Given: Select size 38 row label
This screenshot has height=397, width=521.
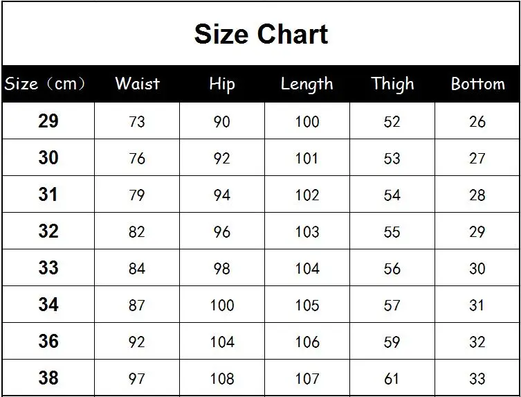Looking at the screenshot, I should click(x=48, y=378).
